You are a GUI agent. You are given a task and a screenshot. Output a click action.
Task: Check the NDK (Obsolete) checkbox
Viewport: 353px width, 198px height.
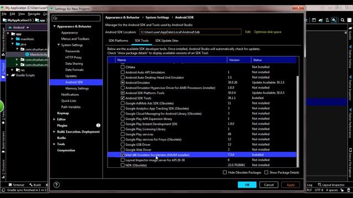(122, 165)
